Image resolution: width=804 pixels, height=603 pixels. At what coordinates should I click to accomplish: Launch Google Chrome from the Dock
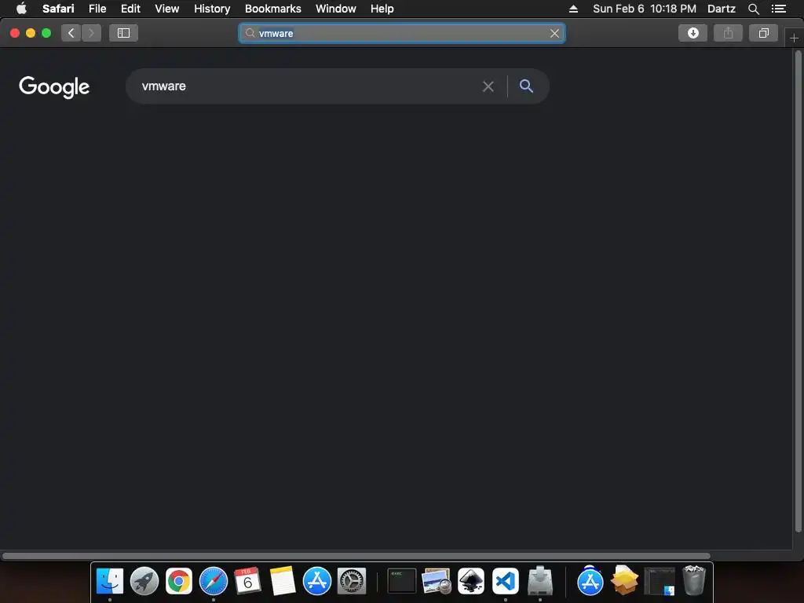pyautogui.click(x=179, y=581)
